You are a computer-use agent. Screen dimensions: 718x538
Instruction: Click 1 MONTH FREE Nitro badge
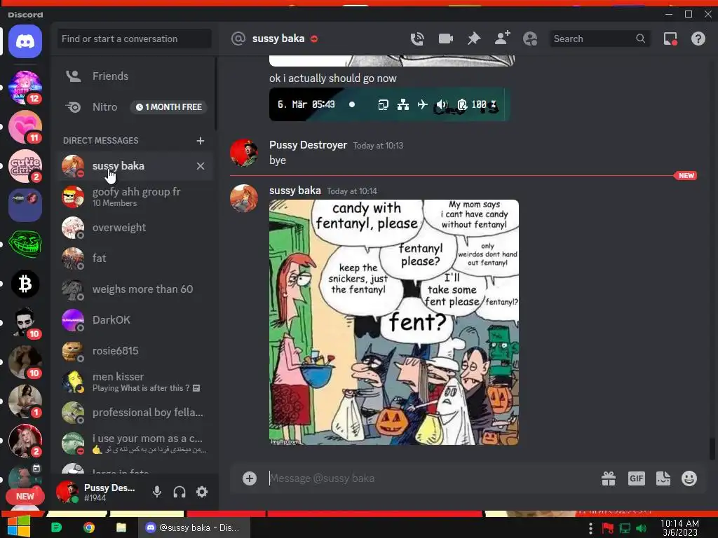169,107
